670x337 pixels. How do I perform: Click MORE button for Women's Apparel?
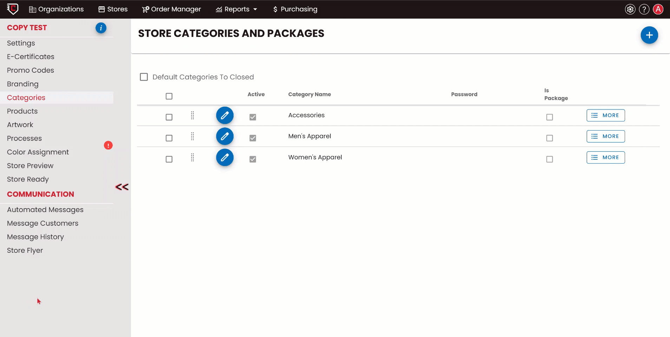tap(605, 158)
